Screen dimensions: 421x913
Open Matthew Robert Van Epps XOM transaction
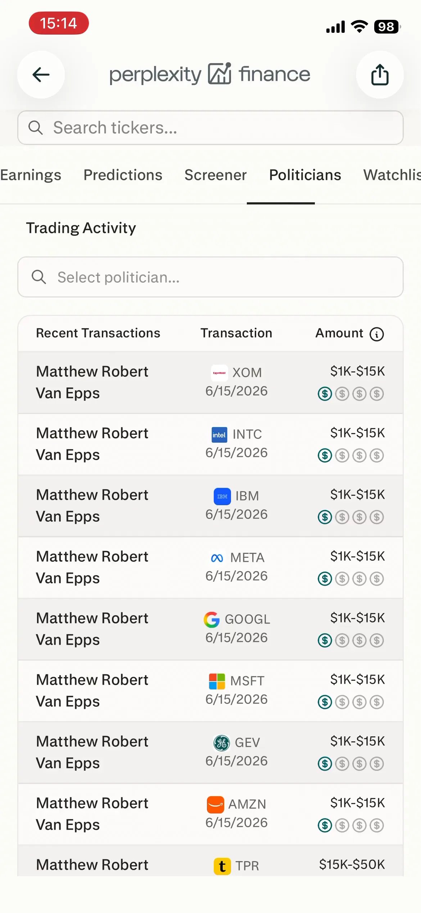[210, 383]
